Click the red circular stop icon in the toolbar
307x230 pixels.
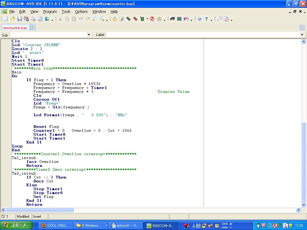[x=152, y=19]
